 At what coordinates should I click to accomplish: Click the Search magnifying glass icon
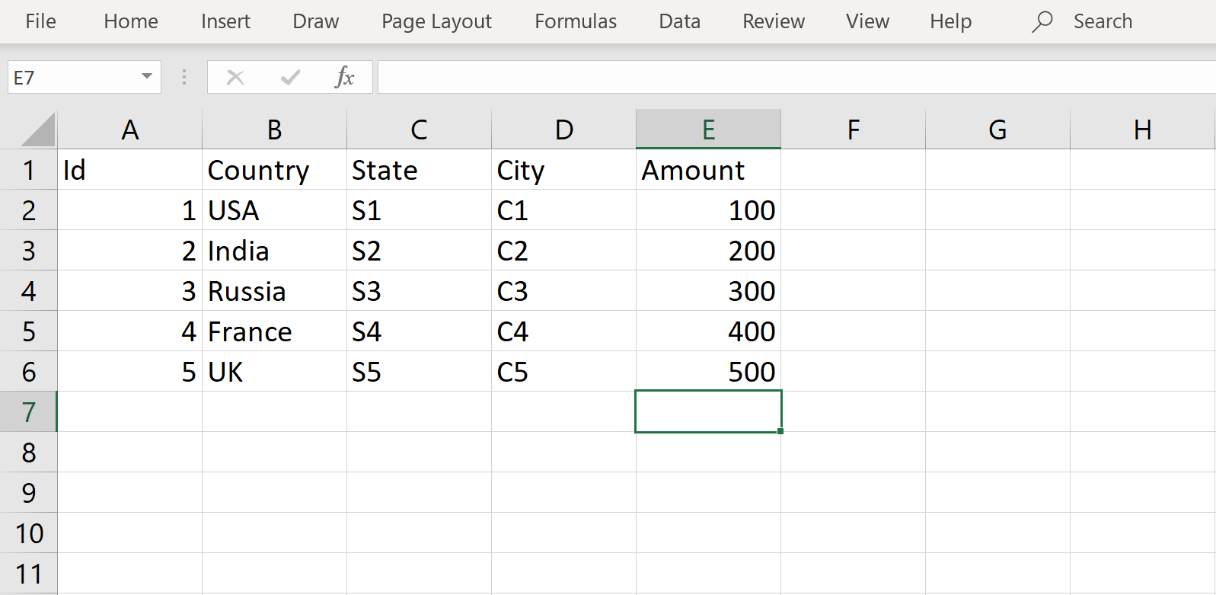click(1042, 21)
